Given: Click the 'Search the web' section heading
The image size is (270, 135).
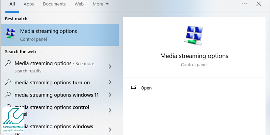Looking at the screenshot, I should pyautogui.click(x=21, y=52).
